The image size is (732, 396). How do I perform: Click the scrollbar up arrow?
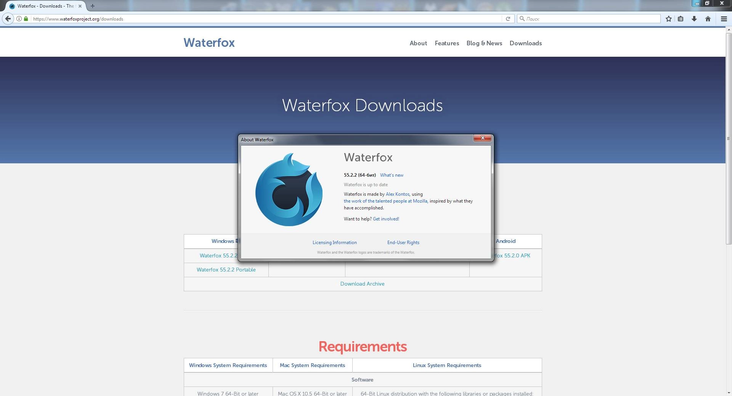click(x=729, y=30)
